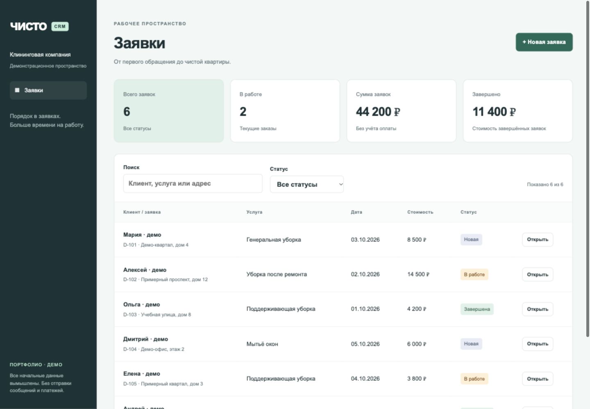Click the В работе badge for Алексей
This screenshot has height=409, width=590.
(474, 274)
